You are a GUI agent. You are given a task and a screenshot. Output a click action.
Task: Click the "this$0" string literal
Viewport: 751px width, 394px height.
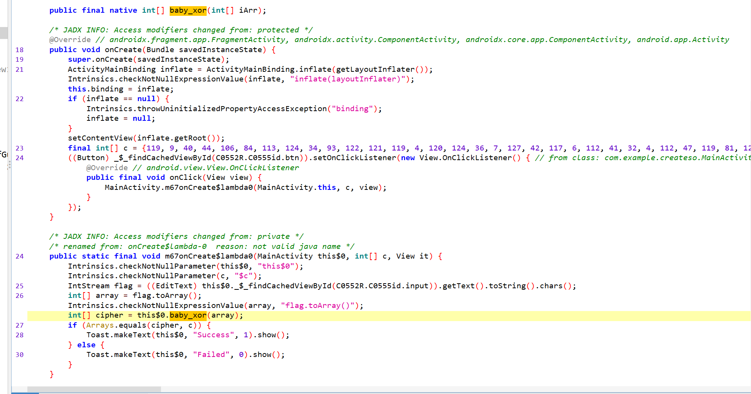pyautogui.click(x=276, y=266)
